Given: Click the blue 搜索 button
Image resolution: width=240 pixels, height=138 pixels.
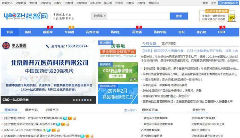Looking at the screenshot, I should (x=179, y=16).
